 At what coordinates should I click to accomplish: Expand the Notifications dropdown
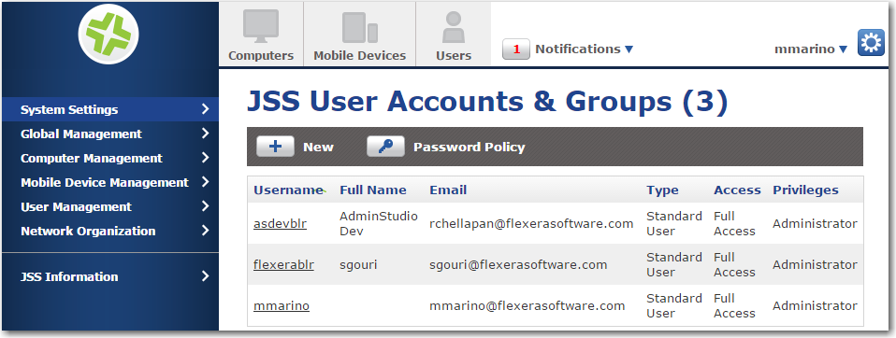(x=584, y=49)
